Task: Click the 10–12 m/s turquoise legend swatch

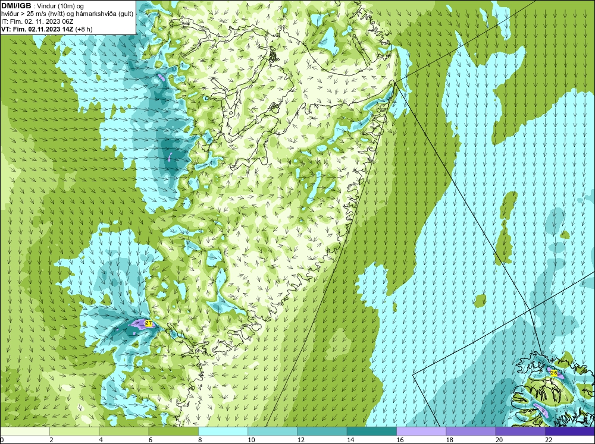Action: click(x=273, y=432)
